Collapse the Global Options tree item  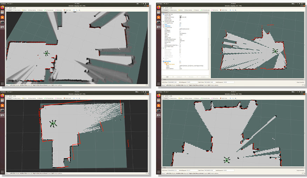163,14
